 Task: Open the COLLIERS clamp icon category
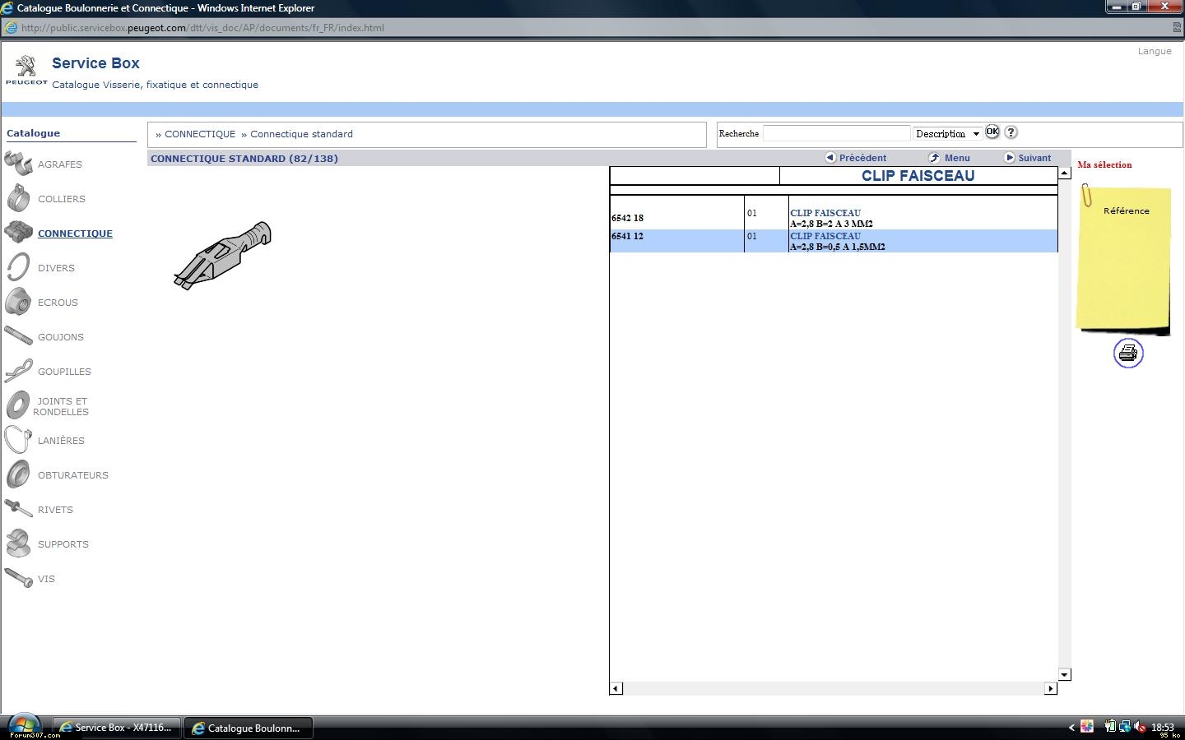(x=18, y=198)
